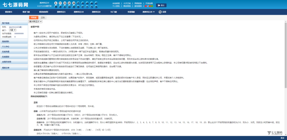This screenshot has height=140, width=287.
Task: Open the 今天已结 link
Action: (127, 3)
